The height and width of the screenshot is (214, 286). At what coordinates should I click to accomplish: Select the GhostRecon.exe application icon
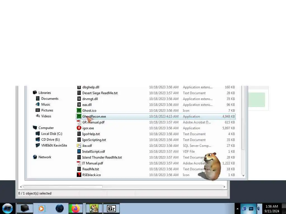[79, 116]
